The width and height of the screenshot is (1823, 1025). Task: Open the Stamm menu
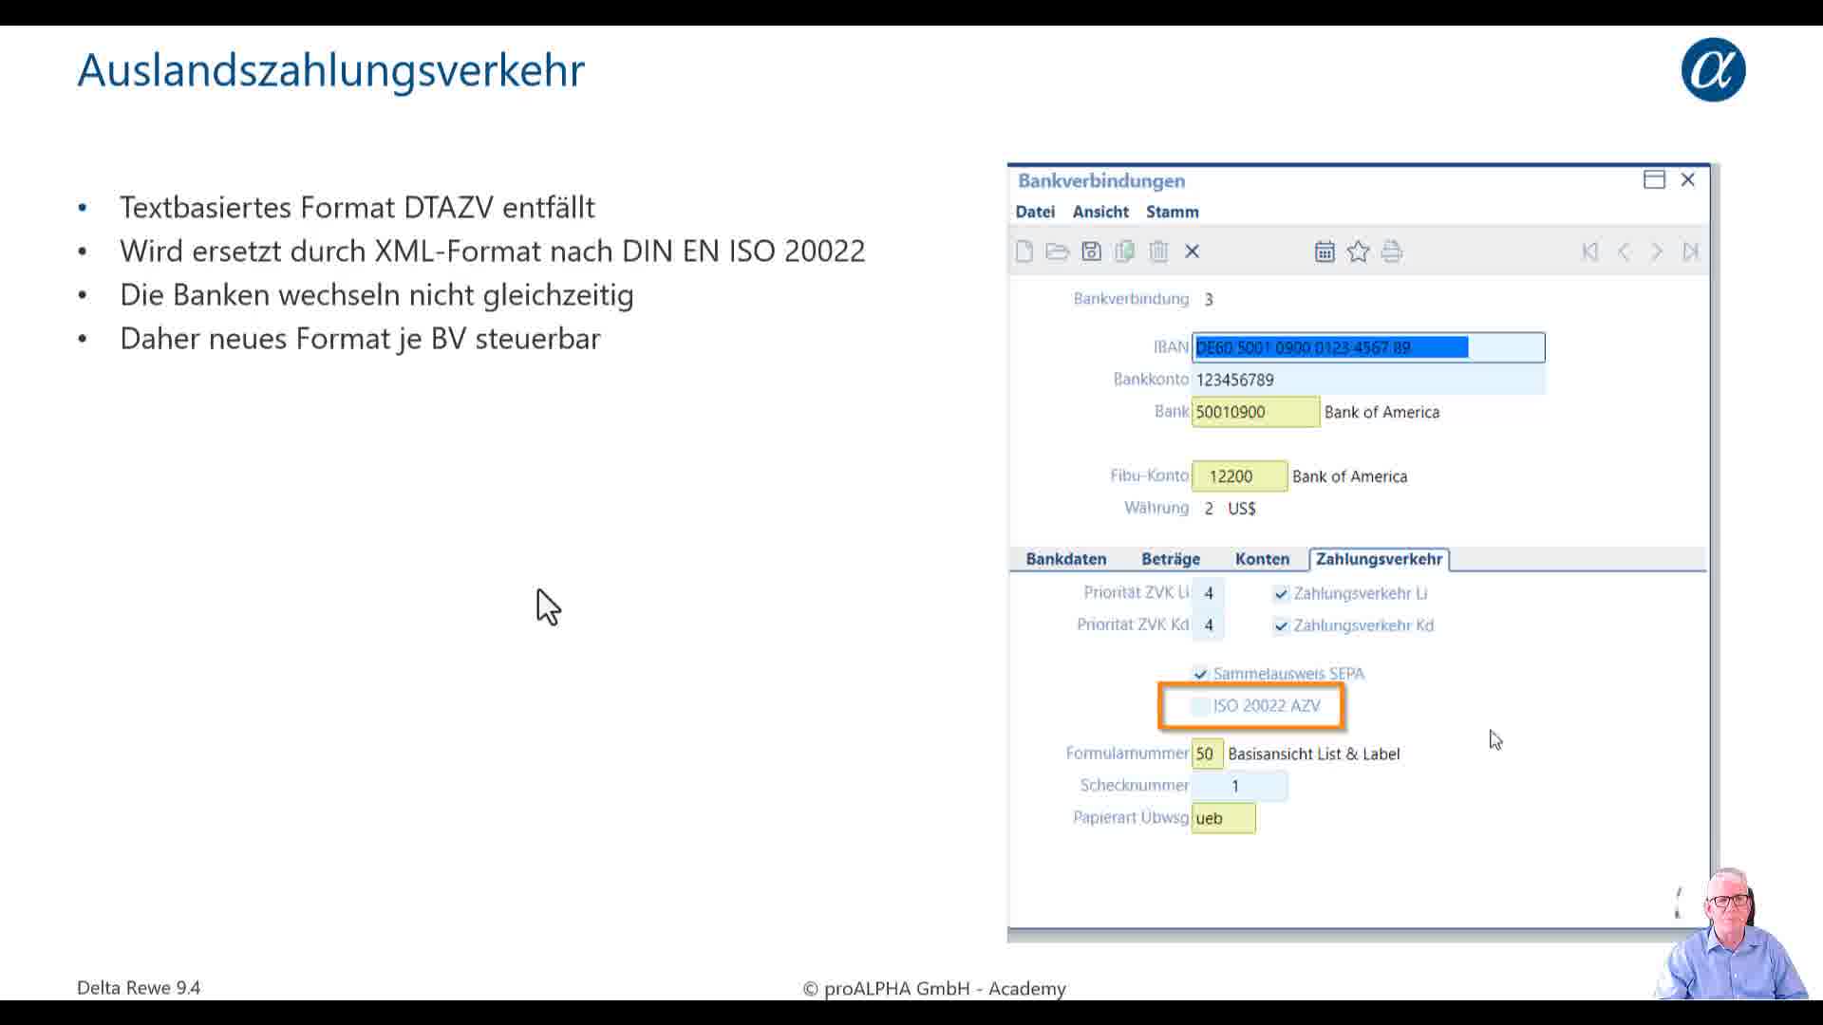click(1171, 211)
